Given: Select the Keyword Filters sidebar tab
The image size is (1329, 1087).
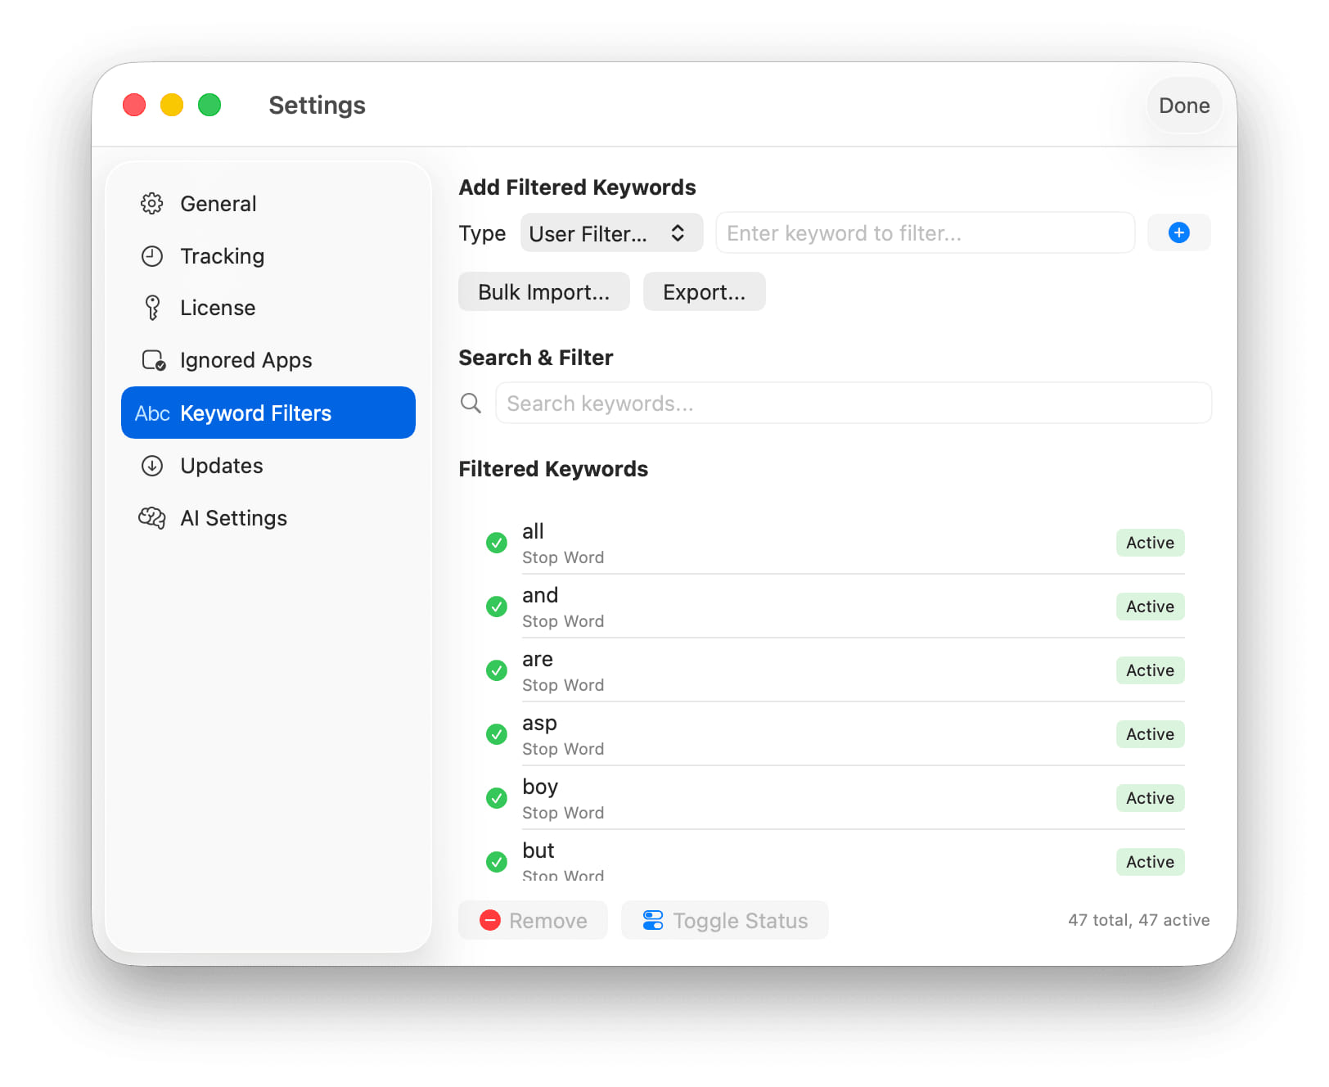Looking at the screenshot, I should coord(268,413).
